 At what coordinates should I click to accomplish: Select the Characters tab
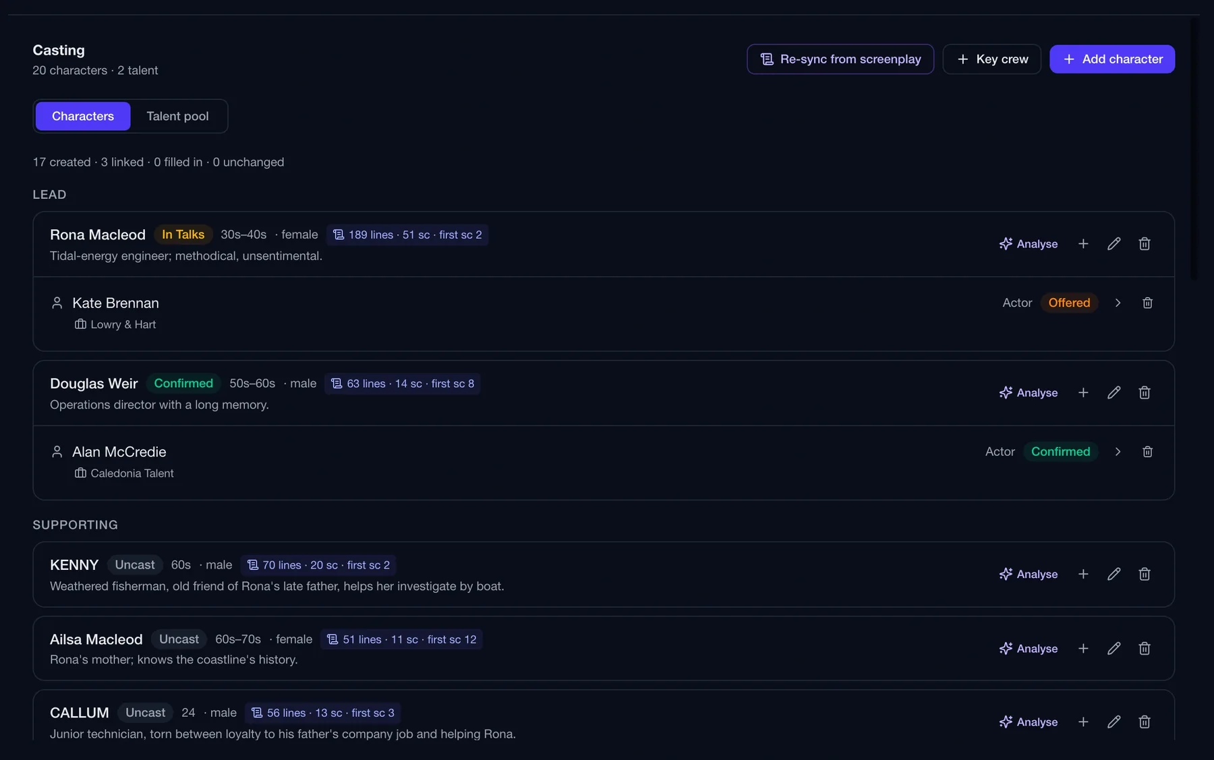pyautogui.click(x=83, y=116)
